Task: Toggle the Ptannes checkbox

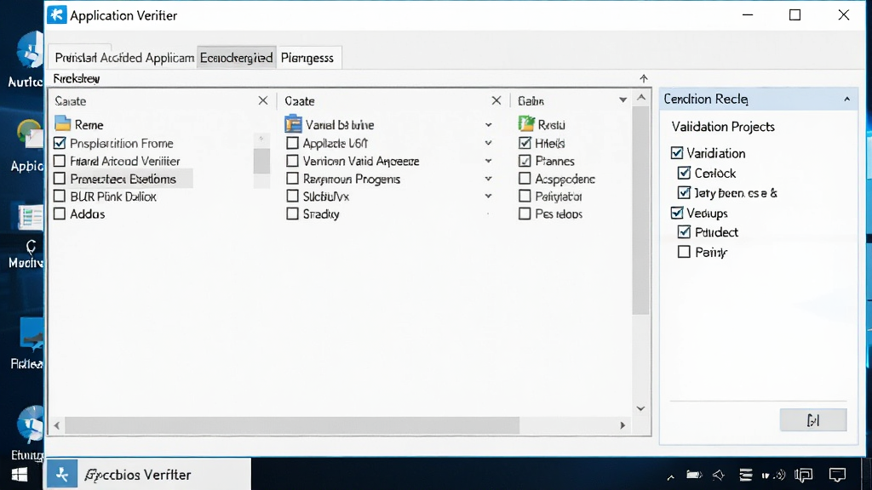Action: pos(525,161)
